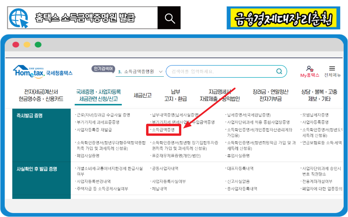Open 납부내역증명(납세사실증명) link
The height and width of the screenshot is (217, 348).
tap(175, 115)
